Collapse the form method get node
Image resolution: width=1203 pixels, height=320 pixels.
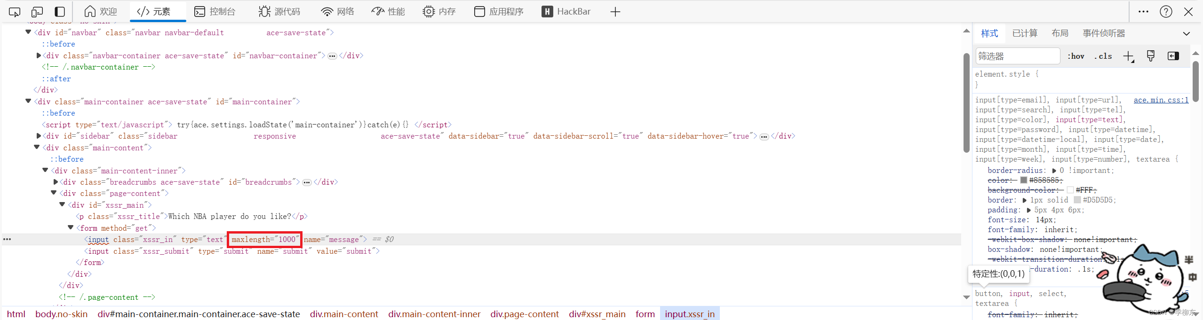(71, 227)
